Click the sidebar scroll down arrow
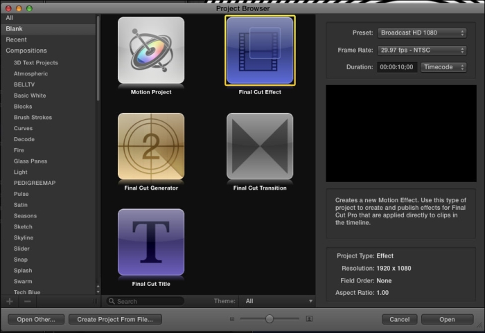 tap(98, 291)
